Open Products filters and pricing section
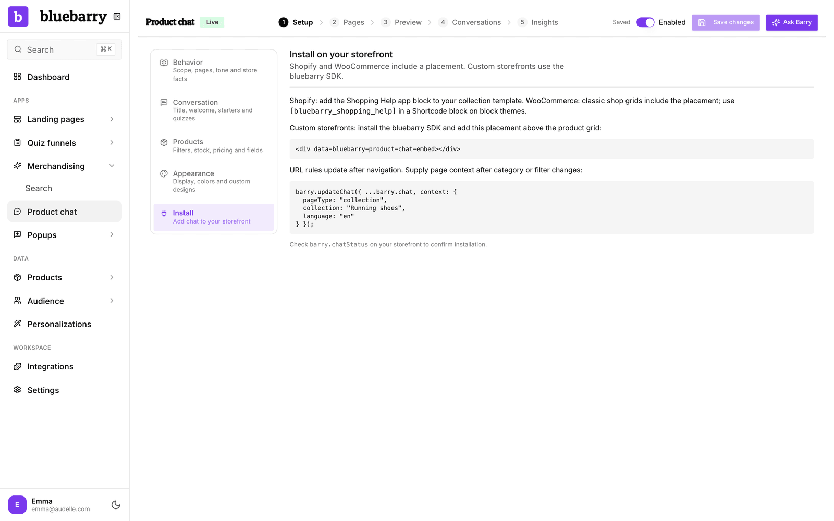The image size is (834, 521). [x=214, y=146]
